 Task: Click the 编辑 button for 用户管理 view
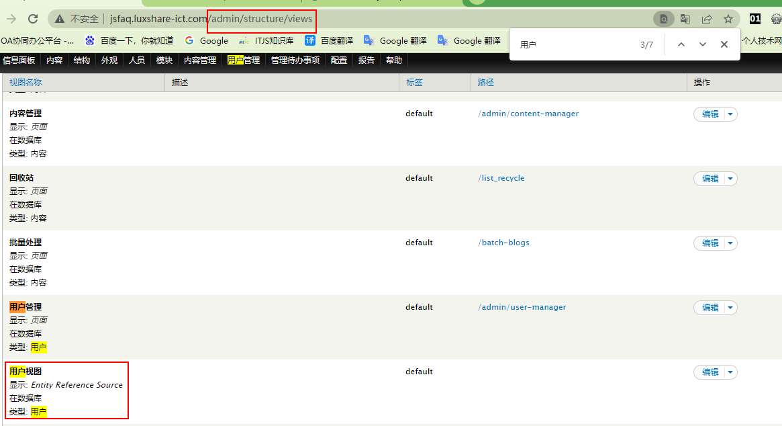(710, 308)
